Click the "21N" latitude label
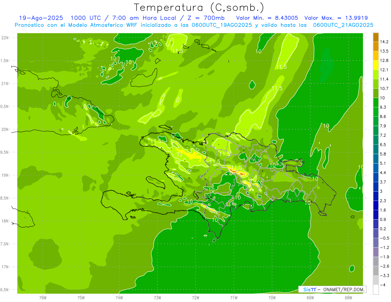Screen dimensions: 391x302 (x=6, y=84)
